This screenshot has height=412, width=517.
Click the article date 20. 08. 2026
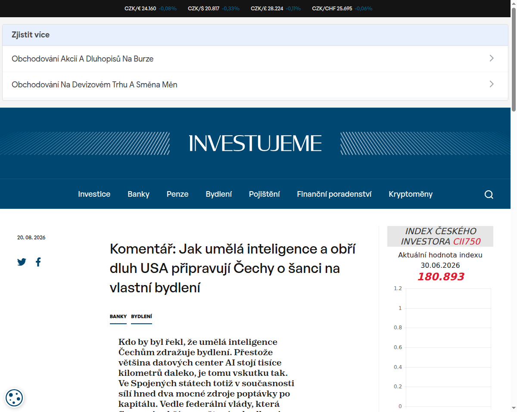click(31, 238)
